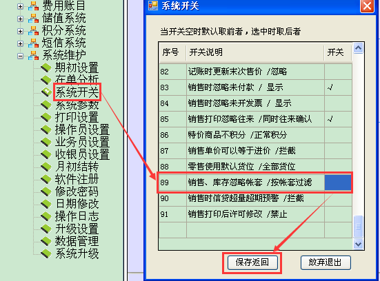Click the book icon beside 软件注册
Image resolution: width=380 pixels, height=281 pixels.
(x=46, y=179)
